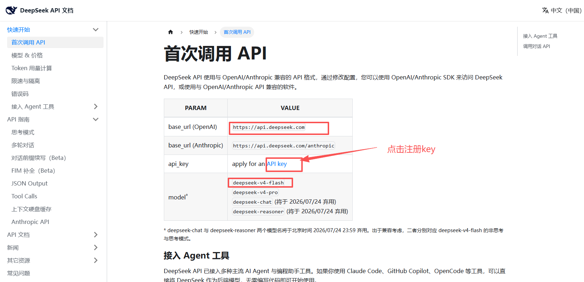Screen dimensions: 584x282
Task: Expand the 新闻 sidebar chevron
Action: pos(96,247)
